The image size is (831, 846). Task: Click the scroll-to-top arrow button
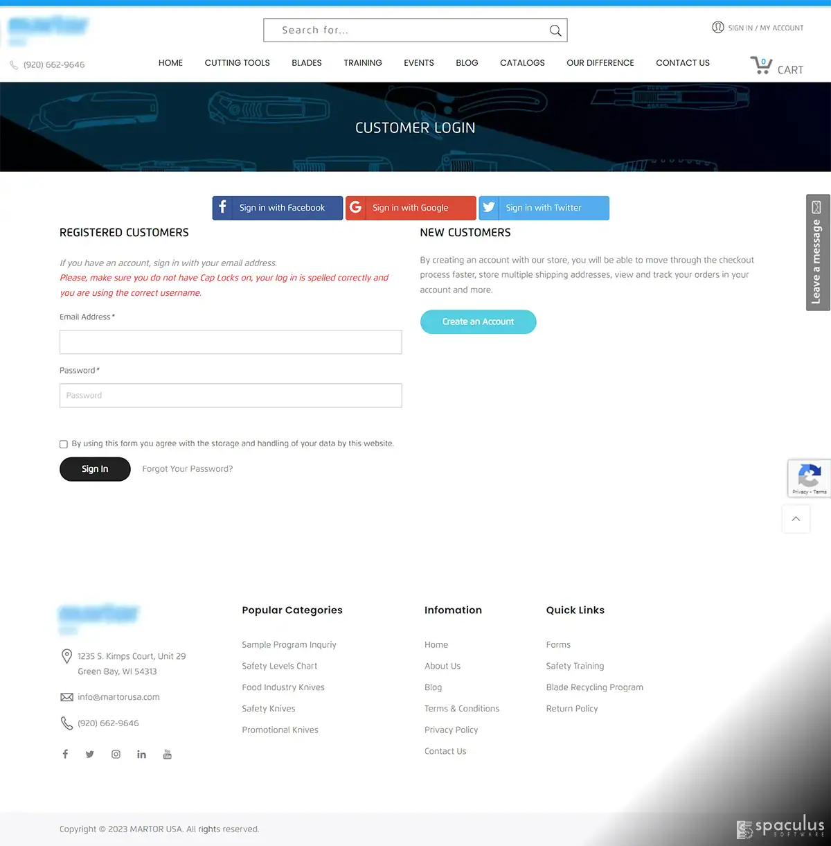click(796, 519)
